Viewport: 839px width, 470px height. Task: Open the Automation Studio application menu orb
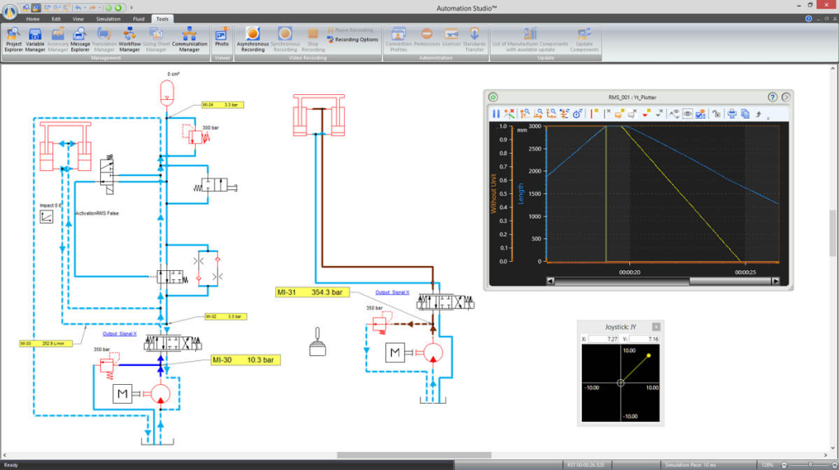point(10,11)
